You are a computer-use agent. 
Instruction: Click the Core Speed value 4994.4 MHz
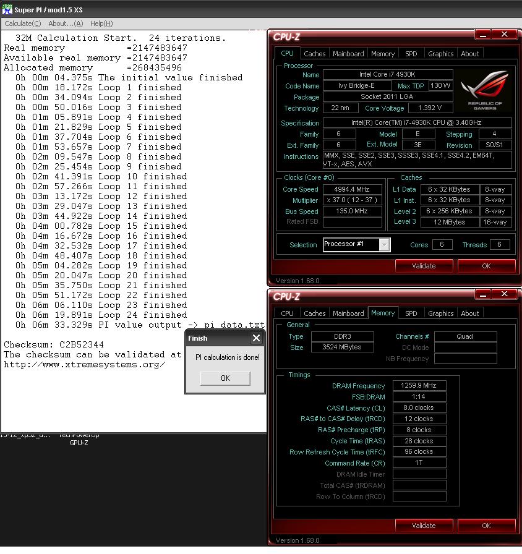[353, 189]
